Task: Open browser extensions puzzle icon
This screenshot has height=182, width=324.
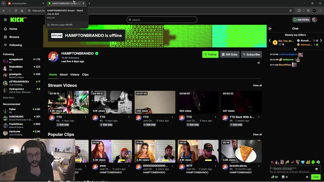Action: [299, 11]
